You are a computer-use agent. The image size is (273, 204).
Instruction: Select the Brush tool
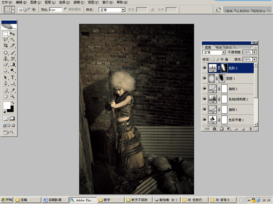[13, 53]
